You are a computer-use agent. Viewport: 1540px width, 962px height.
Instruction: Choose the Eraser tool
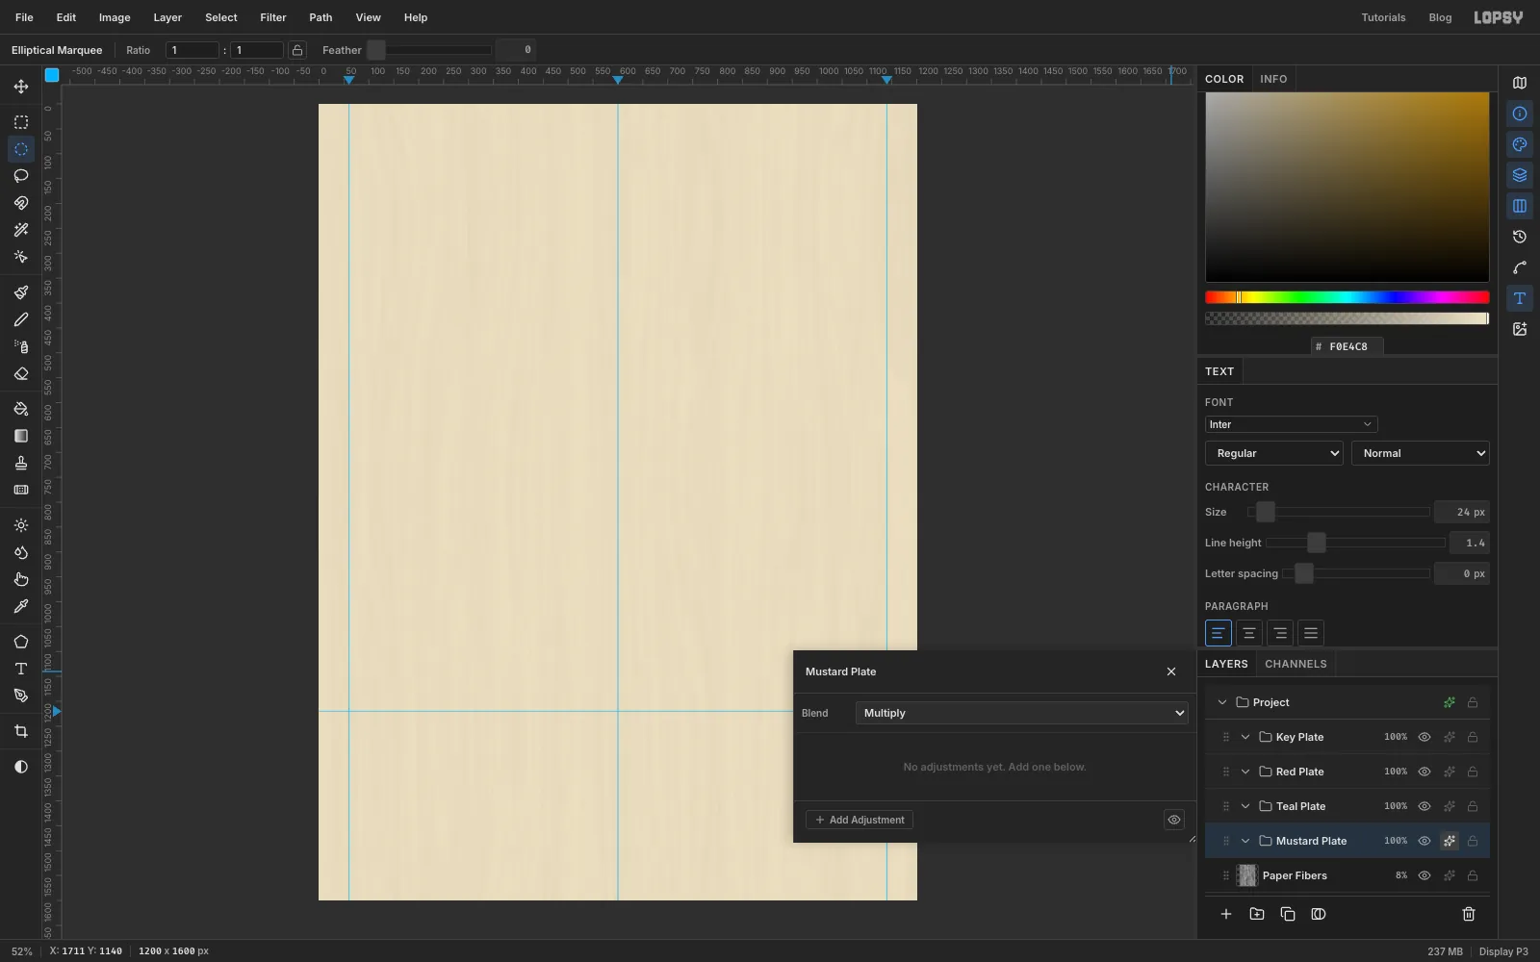[x=21, y=373]
